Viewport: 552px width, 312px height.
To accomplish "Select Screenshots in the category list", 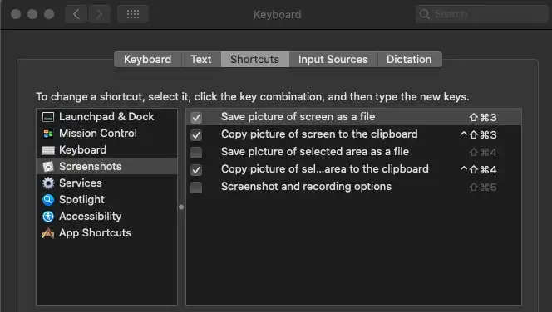I will [x=106, y=167].
